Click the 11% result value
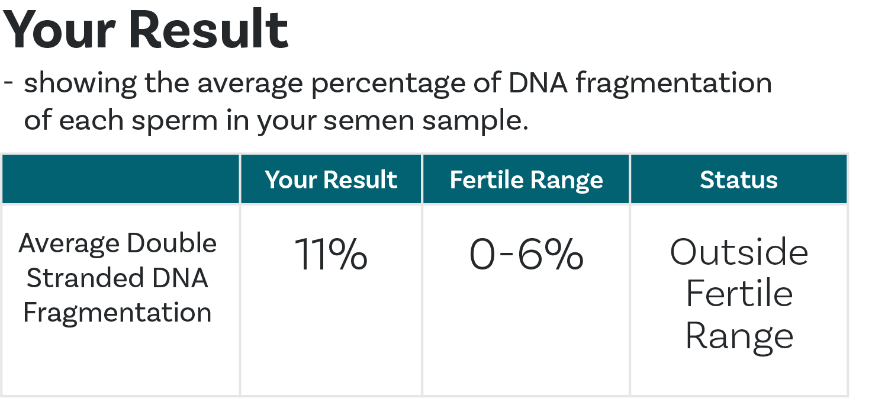This screenshot has height=398, width=872. pyautogui.click(x=331, y=255)
